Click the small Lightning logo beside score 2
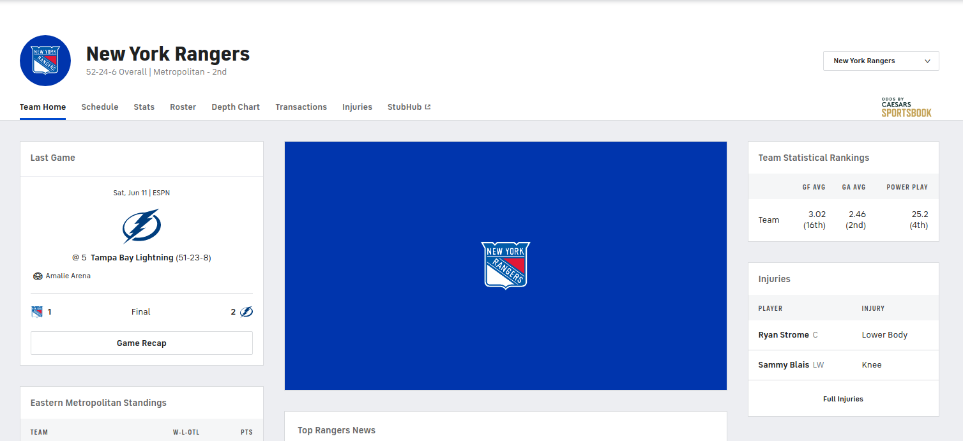 [246, 312]
